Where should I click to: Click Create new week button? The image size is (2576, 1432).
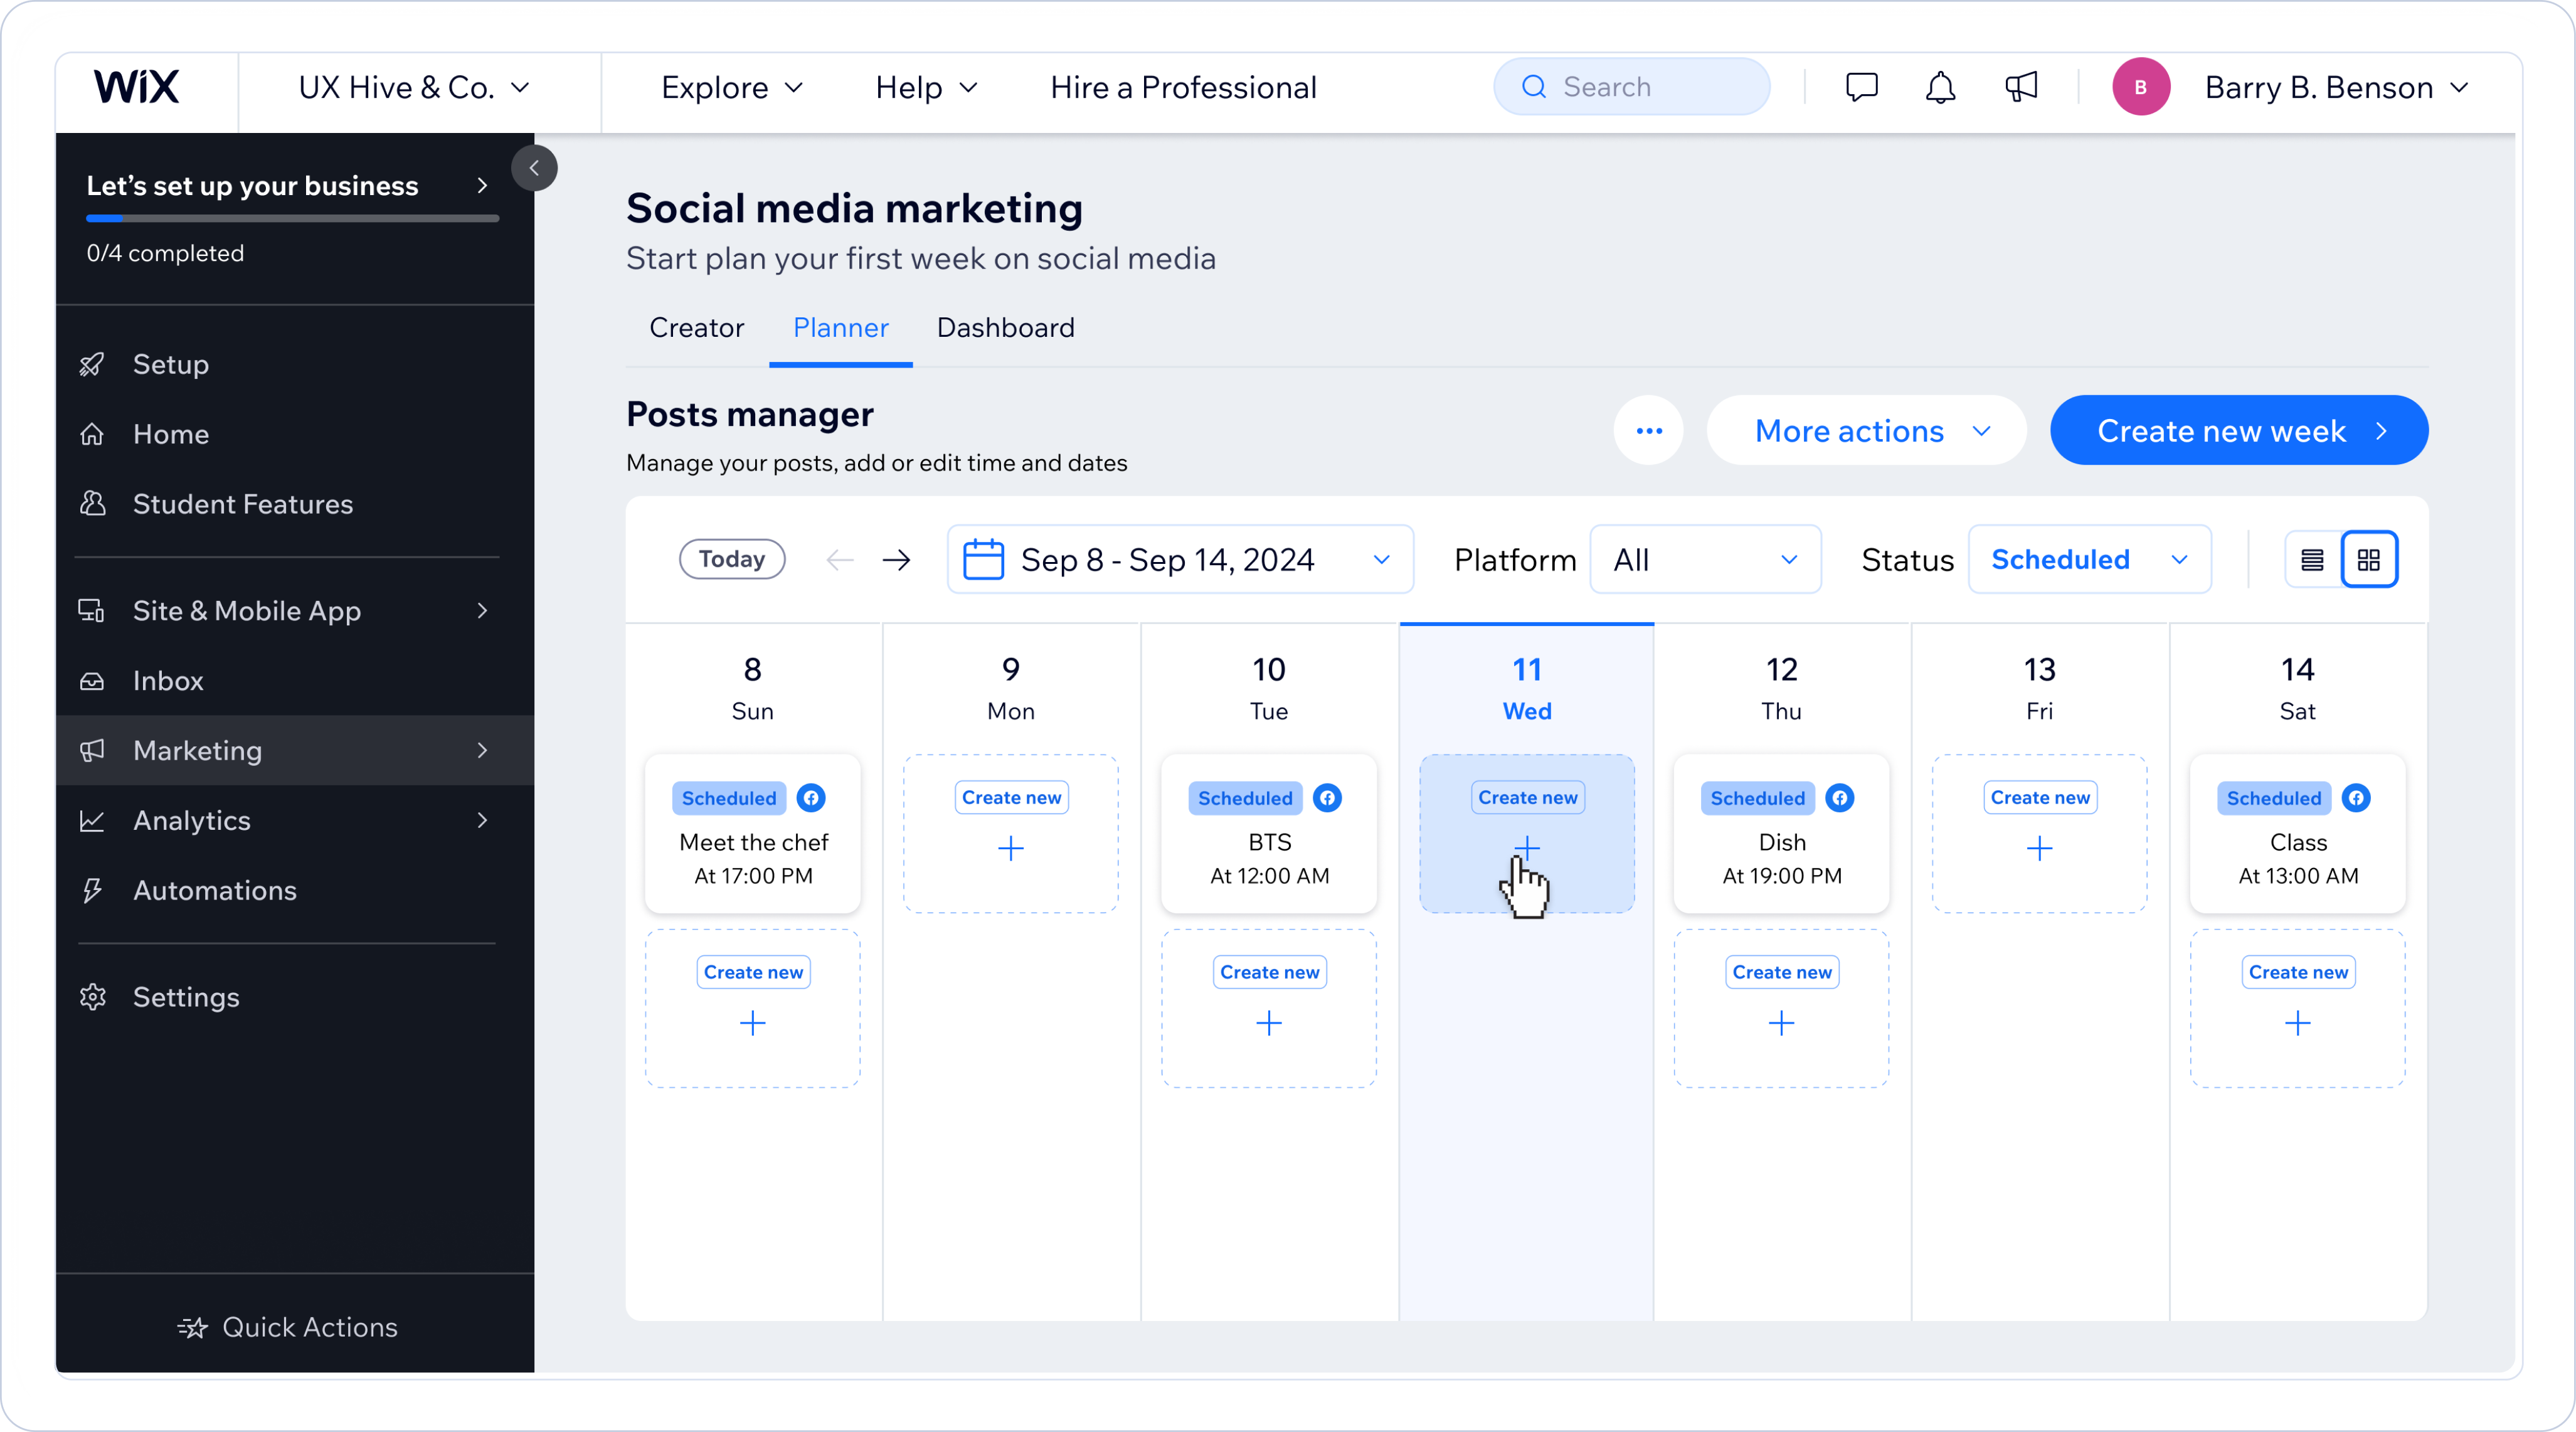2239,431
